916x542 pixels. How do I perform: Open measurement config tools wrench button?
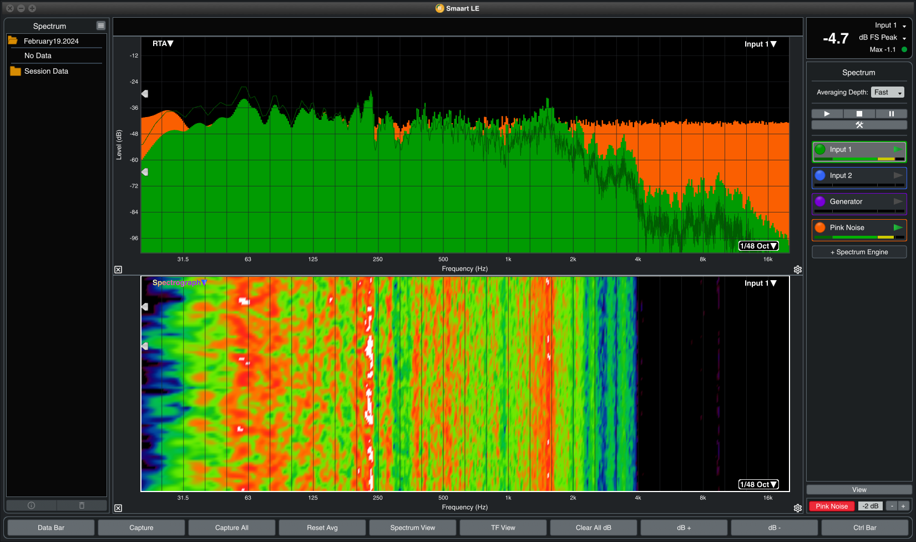pos(859,125)
